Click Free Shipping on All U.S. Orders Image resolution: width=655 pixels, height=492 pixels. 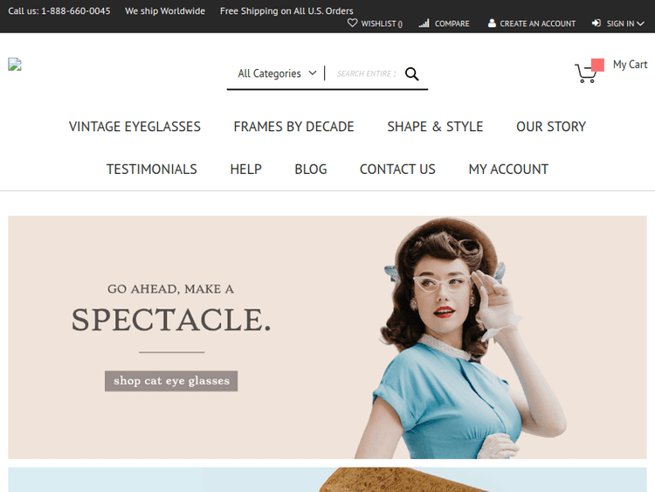[x=286, y=10]
